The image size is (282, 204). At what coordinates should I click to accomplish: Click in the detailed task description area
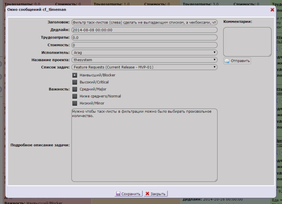[144, 148]
